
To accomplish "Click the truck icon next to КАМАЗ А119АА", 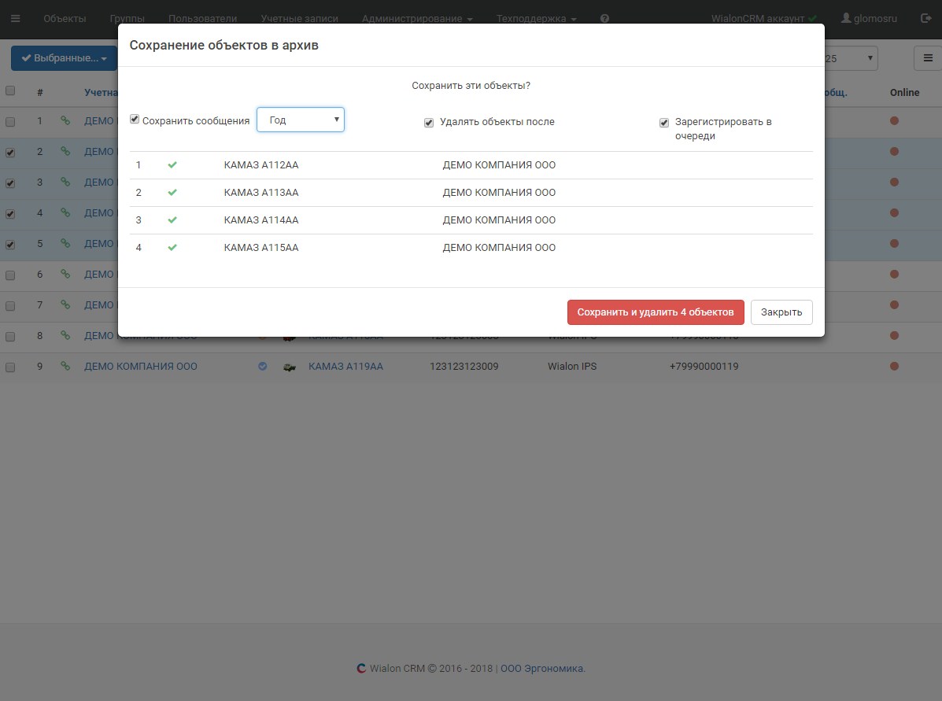I will (290, 367).
